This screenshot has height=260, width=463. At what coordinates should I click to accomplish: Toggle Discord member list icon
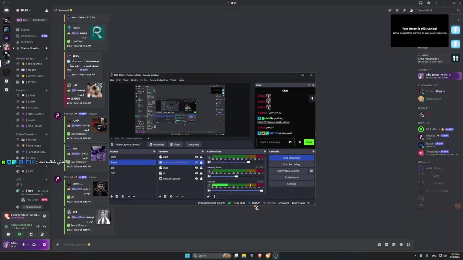[412, 10]
